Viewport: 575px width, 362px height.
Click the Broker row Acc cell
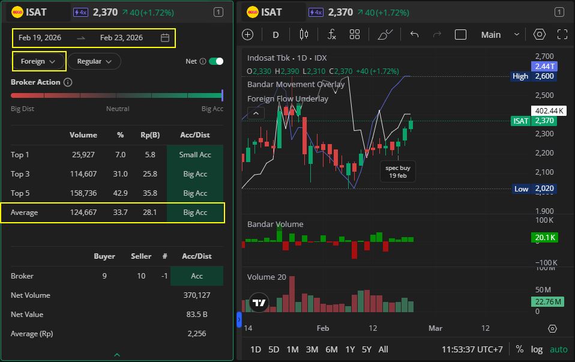coord(197,276)
